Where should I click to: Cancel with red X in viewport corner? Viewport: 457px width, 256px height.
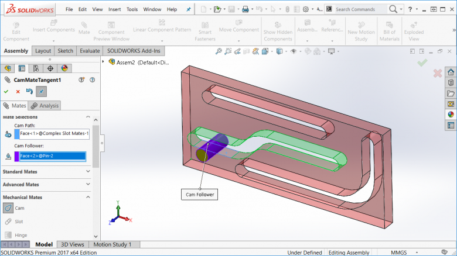point(438,73)
